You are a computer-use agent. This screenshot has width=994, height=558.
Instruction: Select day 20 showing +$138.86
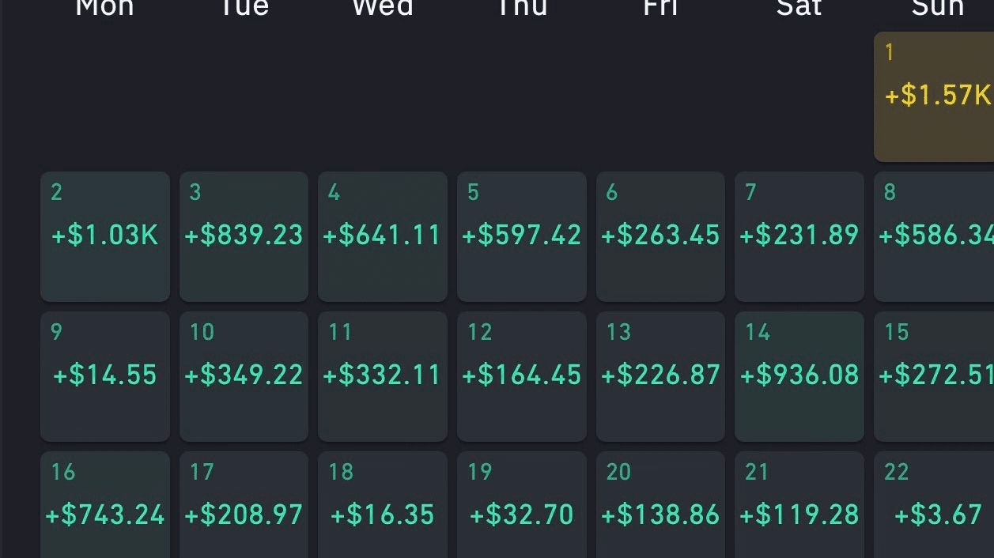click(660, 504)
